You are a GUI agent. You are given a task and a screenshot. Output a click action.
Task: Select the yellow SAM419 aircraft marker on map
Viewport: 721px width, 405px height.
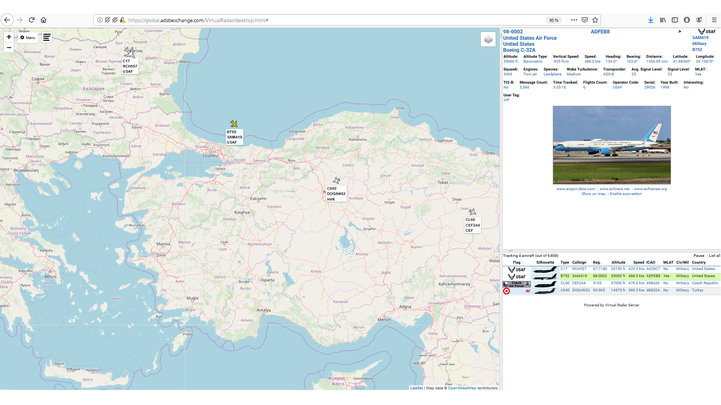click(x=234, y=124)
